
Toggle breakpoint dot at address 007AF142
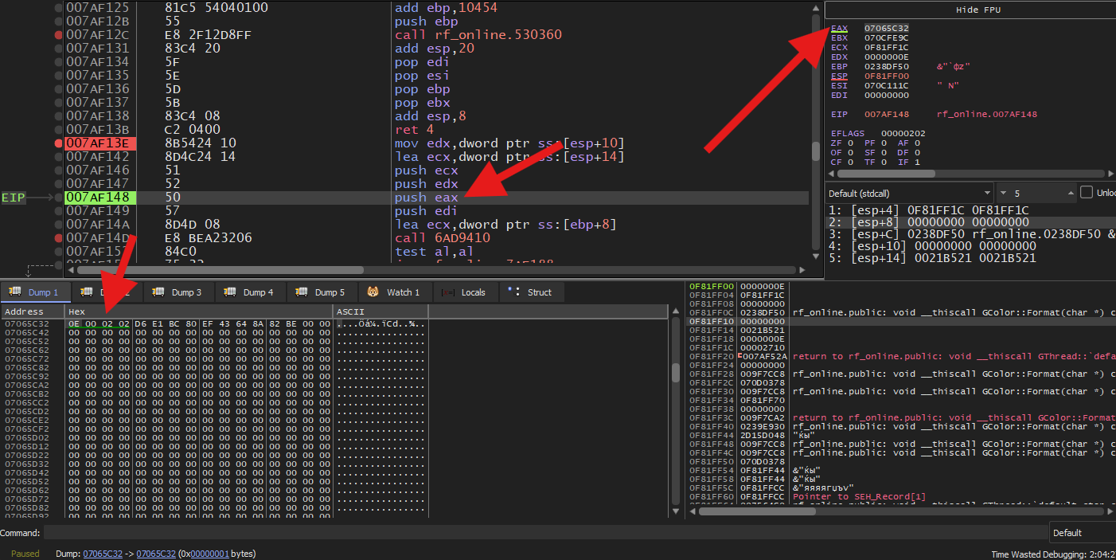point(58,157)
